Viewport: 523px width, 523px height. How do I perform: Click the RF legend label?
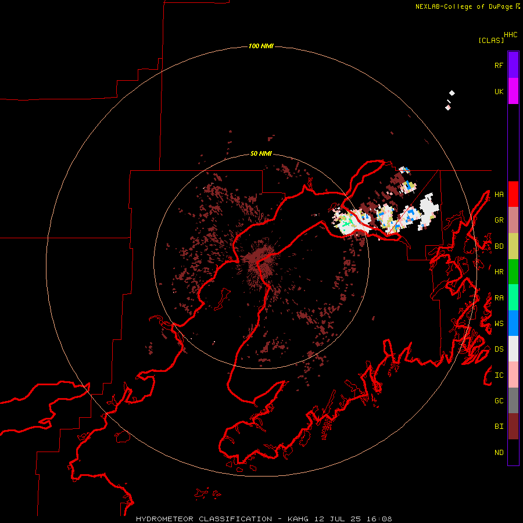499,65
